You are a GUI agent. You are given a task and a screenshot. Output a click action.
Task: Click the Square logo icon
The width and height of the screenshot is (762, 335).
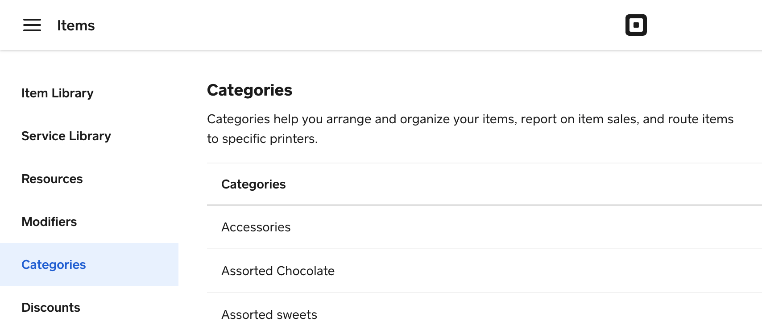[x=636, y=25]
